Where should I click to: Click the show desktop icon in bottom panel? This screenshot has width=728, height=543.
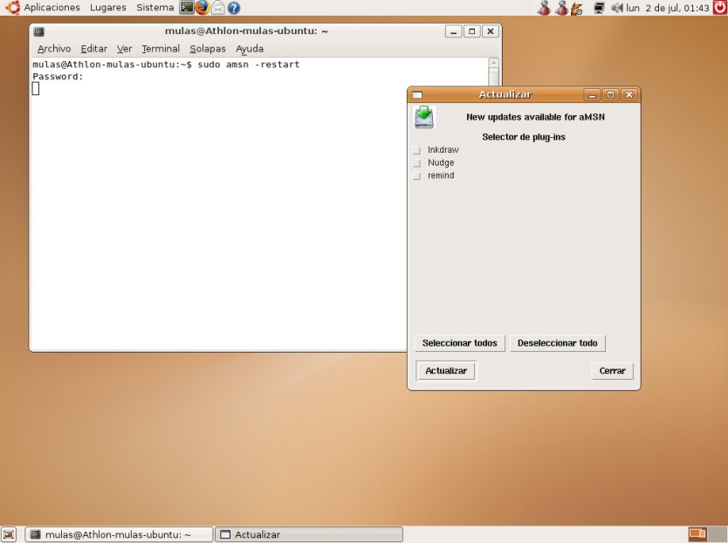tap(9, 534)
